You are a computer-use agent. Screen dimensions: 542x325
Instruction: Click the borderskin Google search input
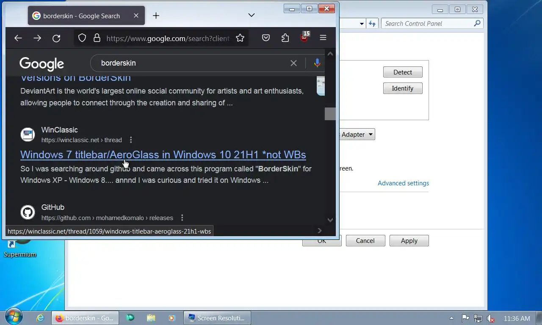[191, 63]
